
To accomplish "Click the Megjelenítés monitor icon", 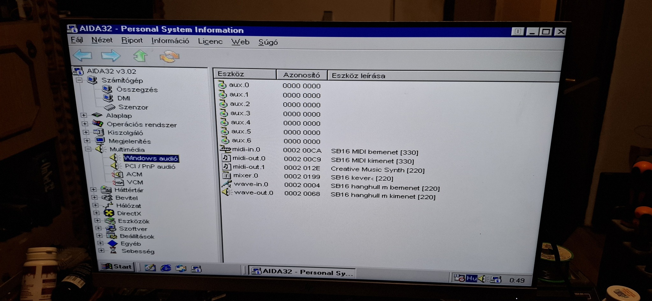I will click(100, 140).
